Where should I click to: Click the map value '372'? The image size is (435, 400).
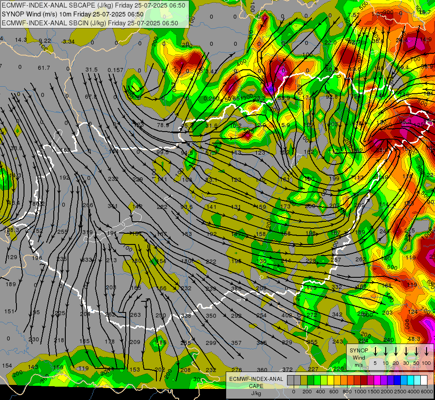[287, 370]
